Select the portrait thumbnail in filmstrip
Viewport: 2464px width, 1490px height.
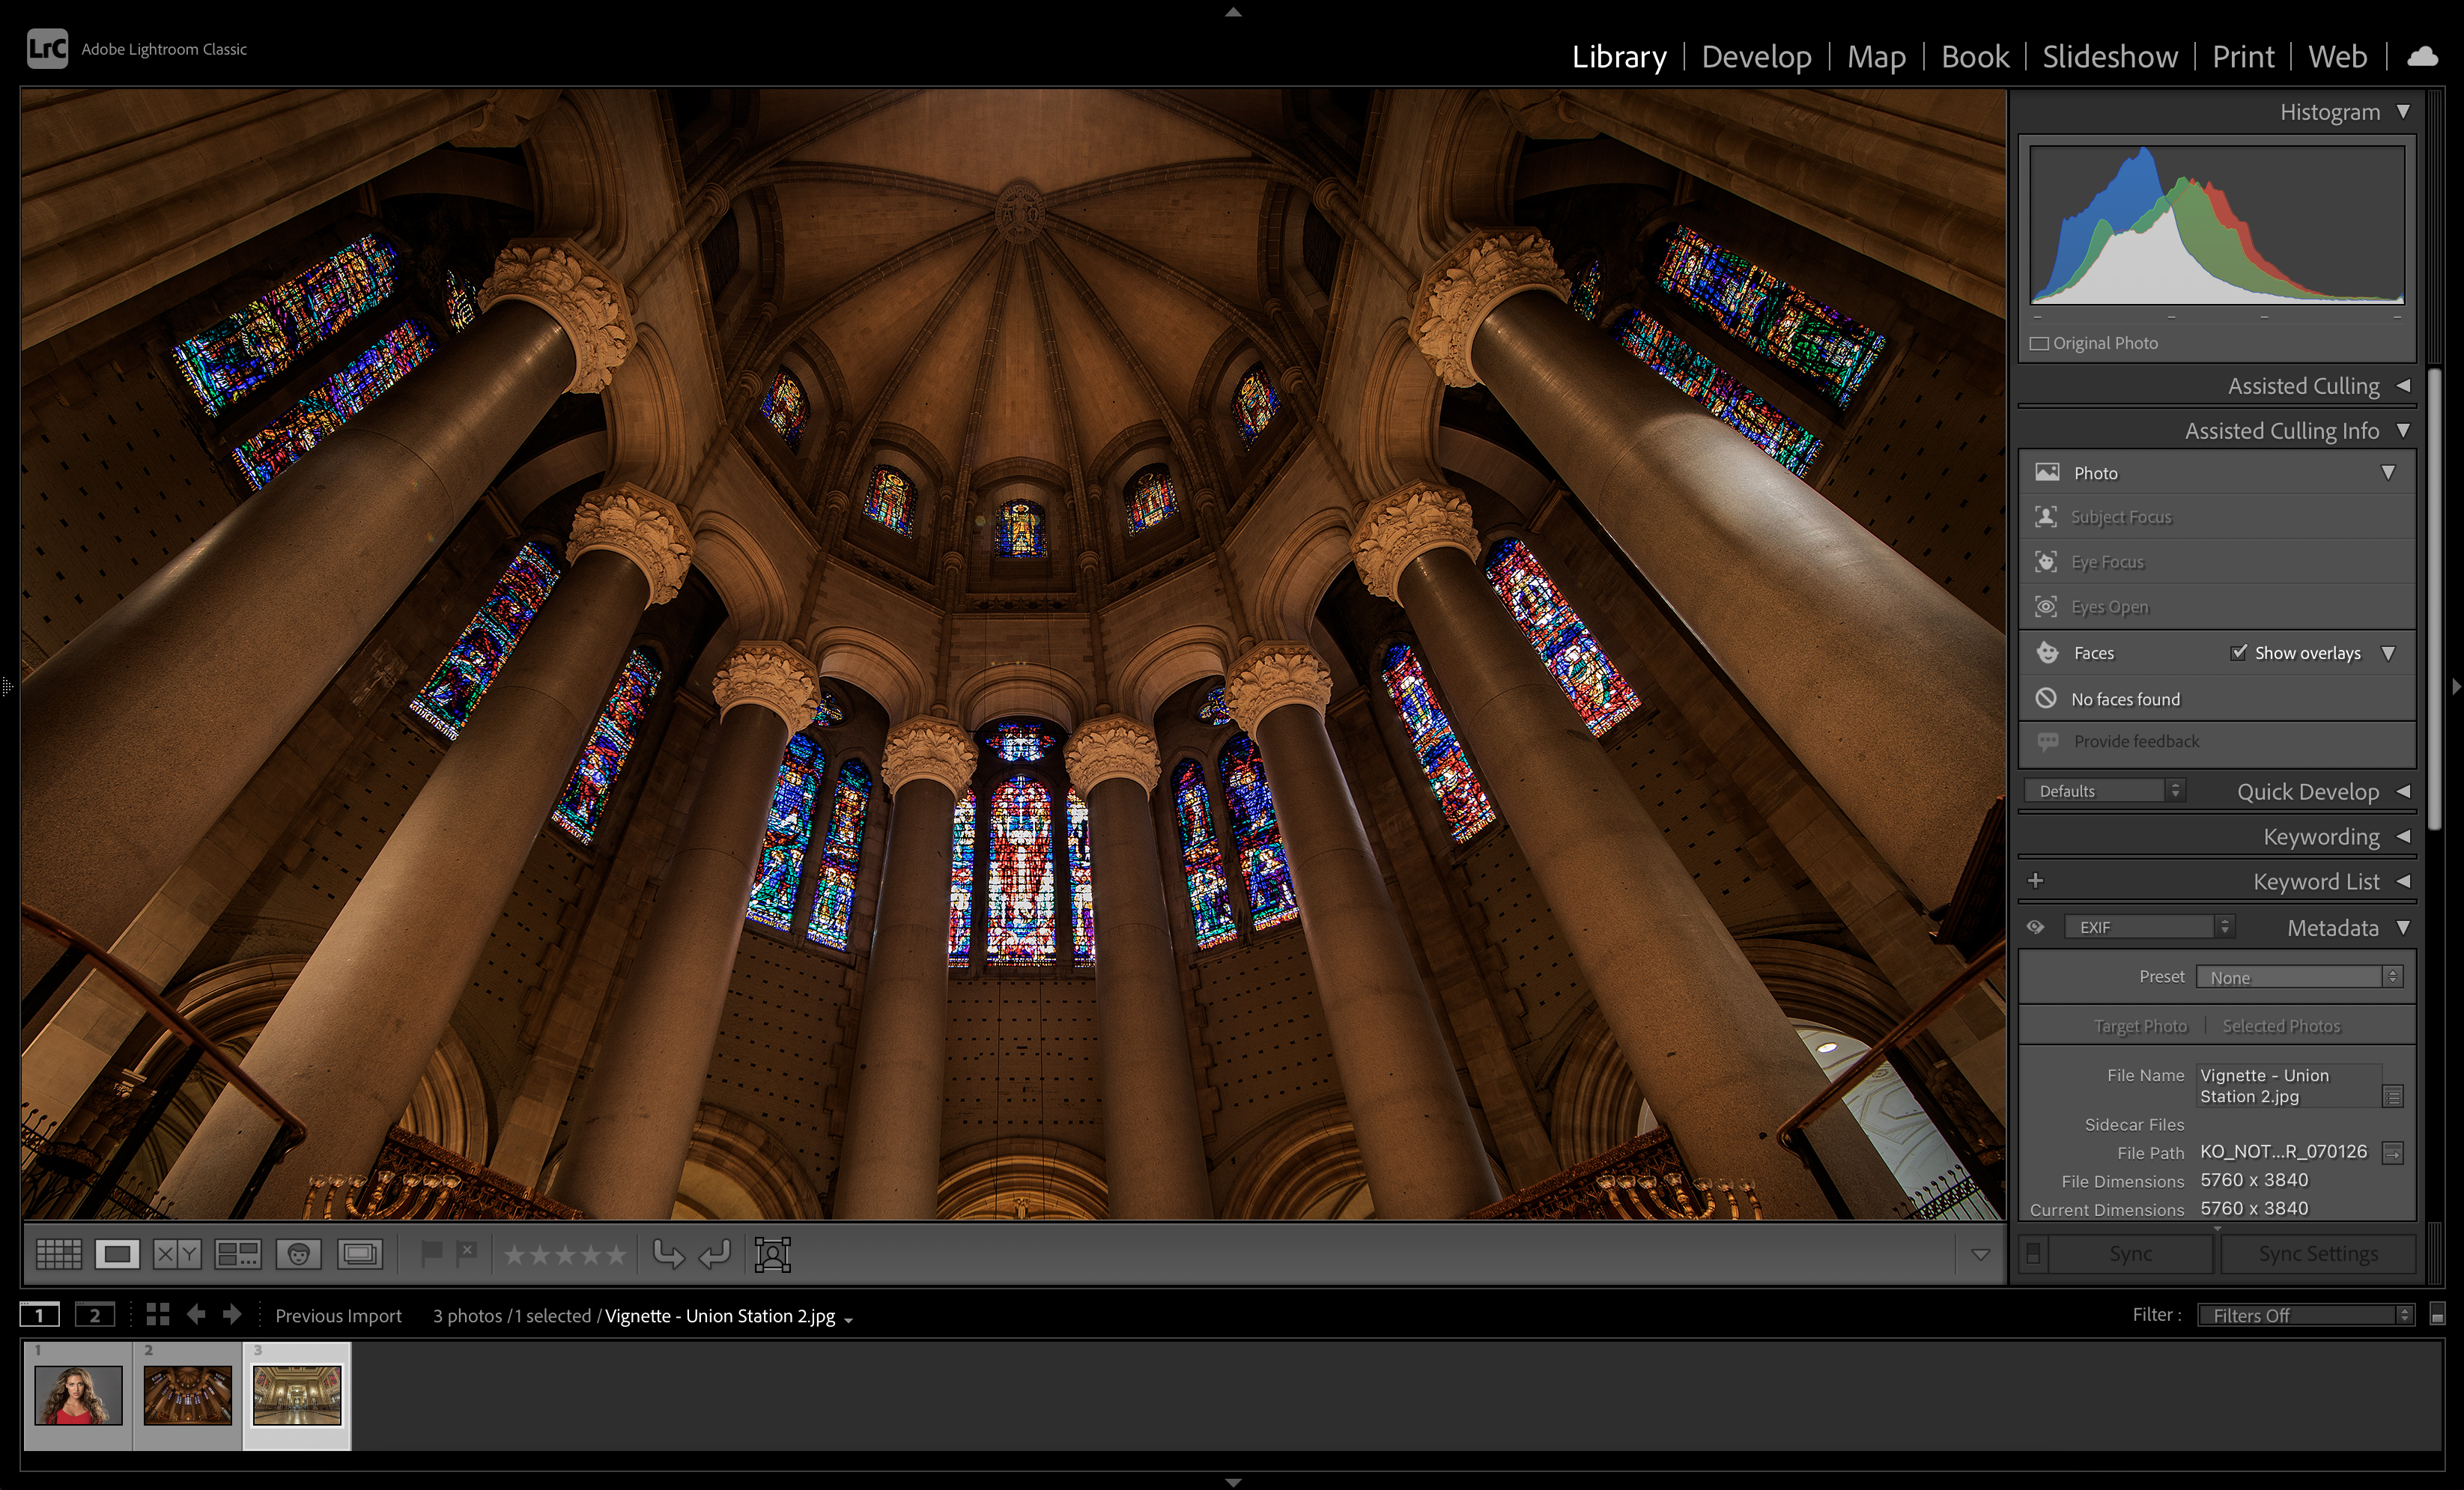click(x=78, y=1395)
